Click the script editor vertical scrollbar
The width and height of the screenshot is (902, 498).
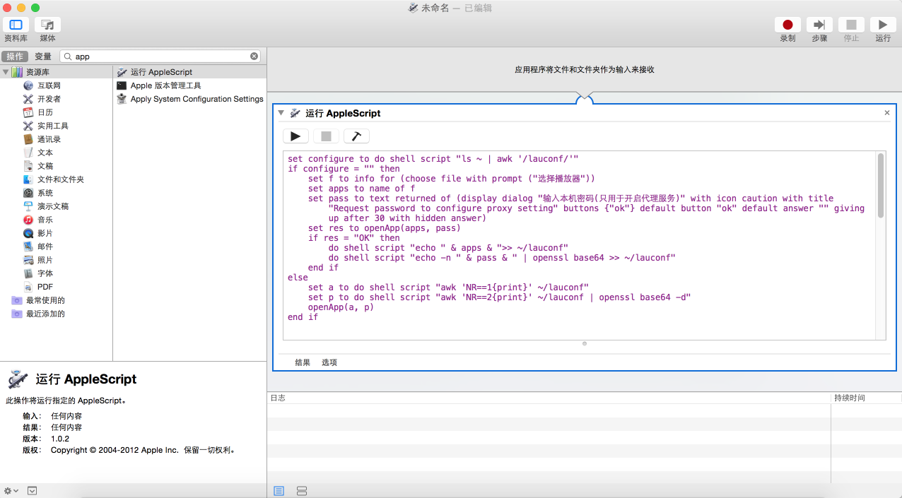pyautogui.click(x=881, y=186)
